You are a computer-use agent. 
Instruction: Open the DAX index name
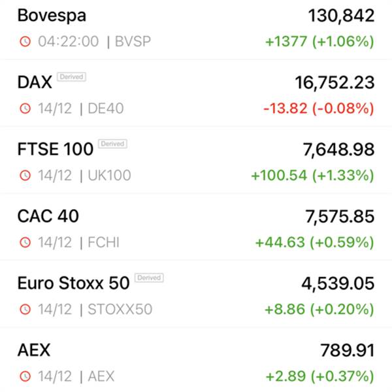click(35, 82)
